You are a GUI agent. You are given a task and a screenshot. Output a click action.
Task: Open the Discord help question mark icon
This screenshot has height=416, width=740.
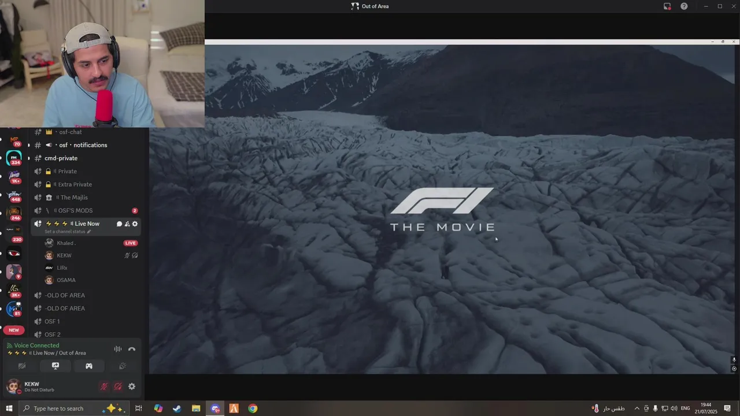click(684, 6)
